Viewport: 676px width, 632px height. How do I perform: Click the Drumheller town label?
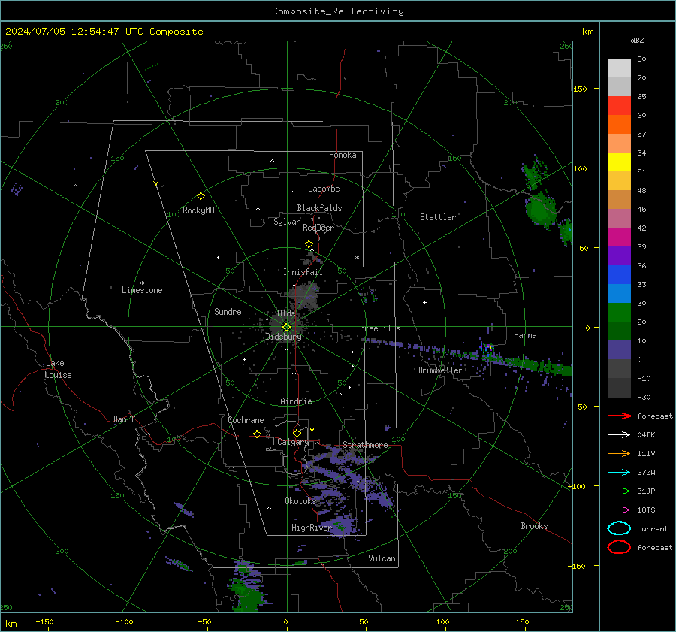(440, 370)
